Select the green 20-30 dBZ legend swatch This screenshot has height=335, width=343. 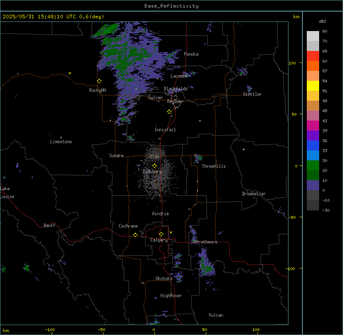(x=313, y=166)
